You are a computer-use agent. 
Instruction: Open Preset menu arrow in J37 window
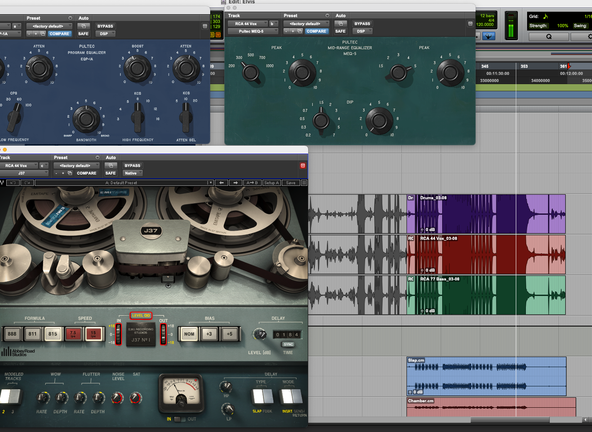(98, 157)
